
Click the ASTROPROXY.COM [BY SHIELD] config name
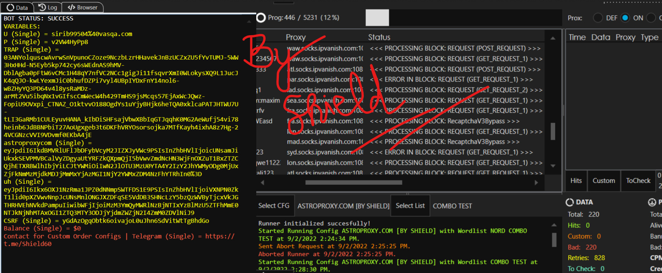(343, 206)
